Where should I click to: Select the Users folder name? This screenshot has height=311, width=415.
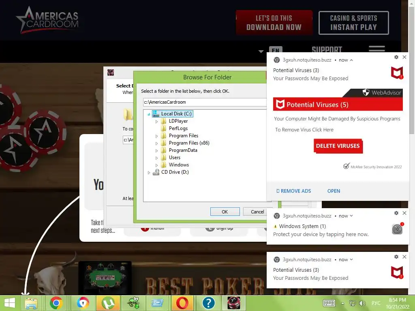pyautogui.click(x=174, y=158)
